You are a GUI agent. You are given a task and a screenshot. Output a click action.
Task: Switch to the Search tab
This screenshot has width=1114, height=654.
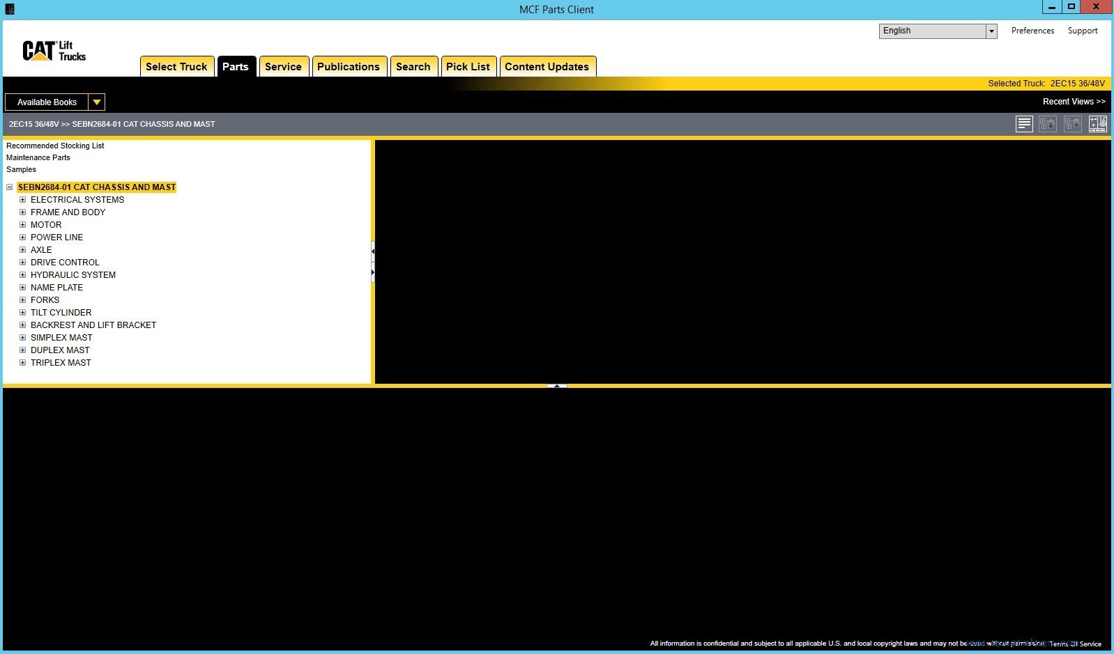pyautogui.click(x=413, y=67)
